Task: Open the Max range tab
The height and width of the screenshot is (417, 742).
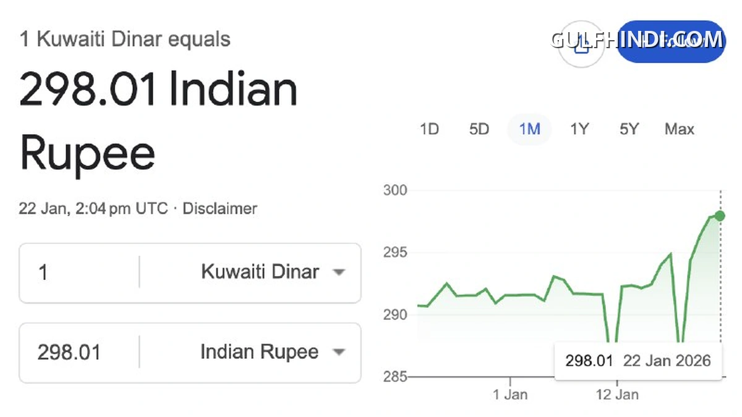Action: (x=680, y=129)
